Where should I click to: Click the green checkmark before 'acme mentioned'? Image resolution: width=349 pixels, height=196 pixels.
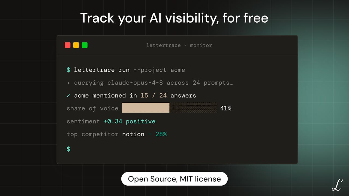[68, 96]
